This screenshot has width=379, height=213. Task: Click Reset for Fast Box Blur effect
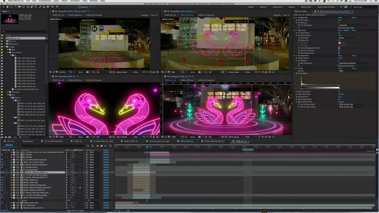pyautogui.click(x=340, y=17)
